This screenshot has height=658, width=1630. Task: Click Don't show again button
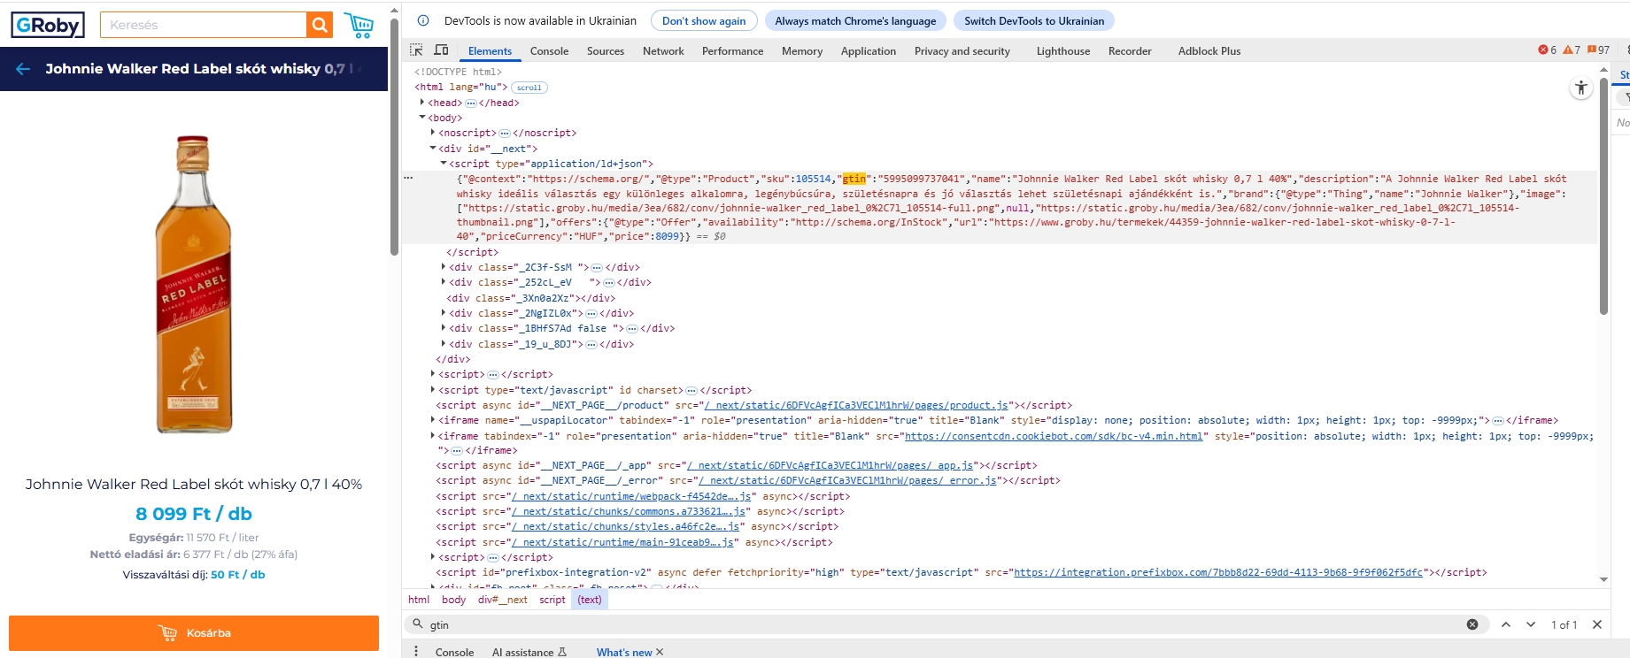pos(704,20)
